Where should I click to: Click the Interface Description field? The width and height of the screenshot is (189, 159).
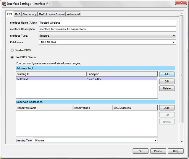107,29
